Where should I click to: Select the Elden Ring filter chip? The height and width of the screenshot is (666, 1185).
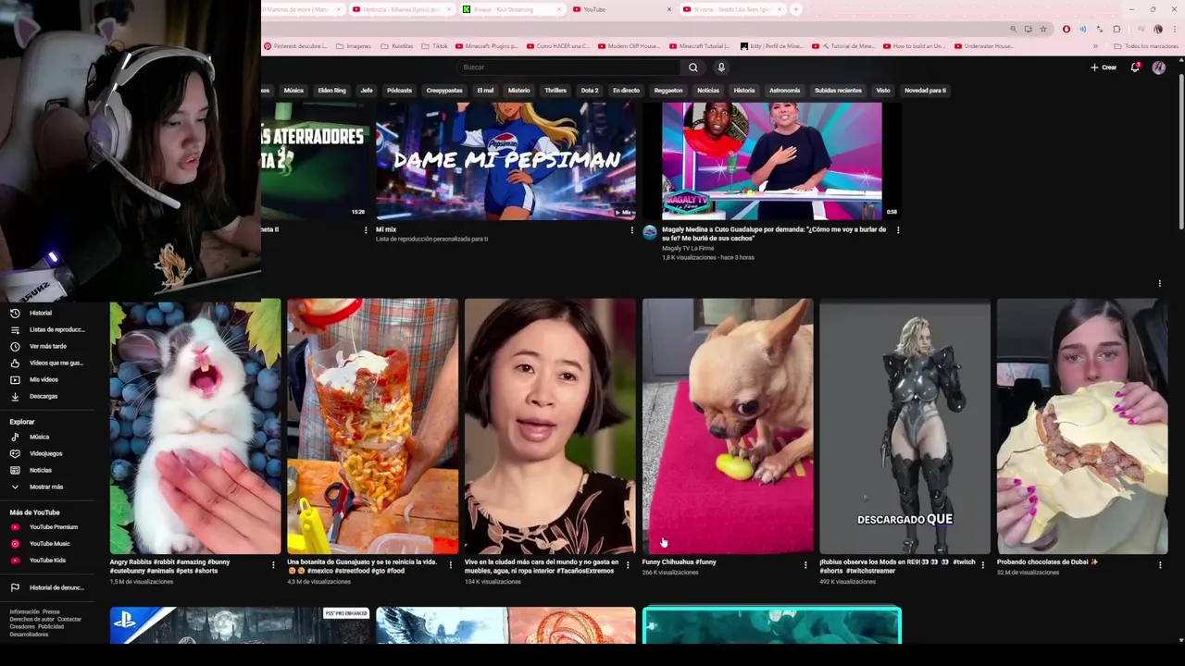(x=331, y=91)
